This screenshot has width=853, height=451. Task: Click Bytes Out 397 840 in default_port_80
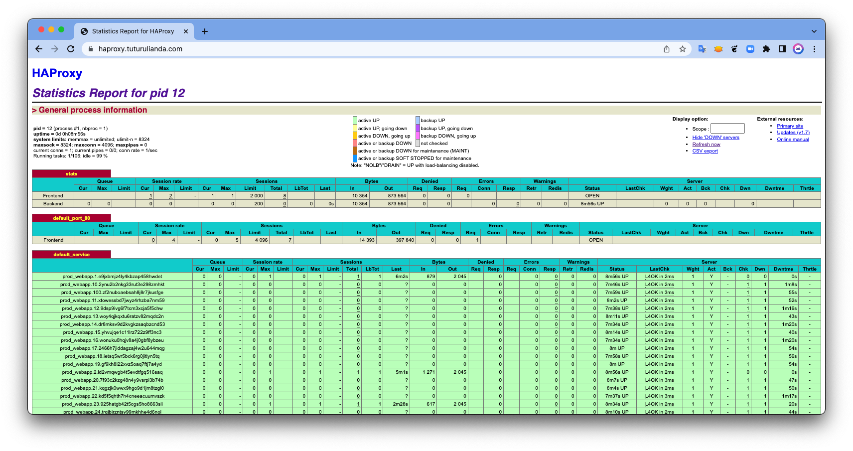[405, 240]
